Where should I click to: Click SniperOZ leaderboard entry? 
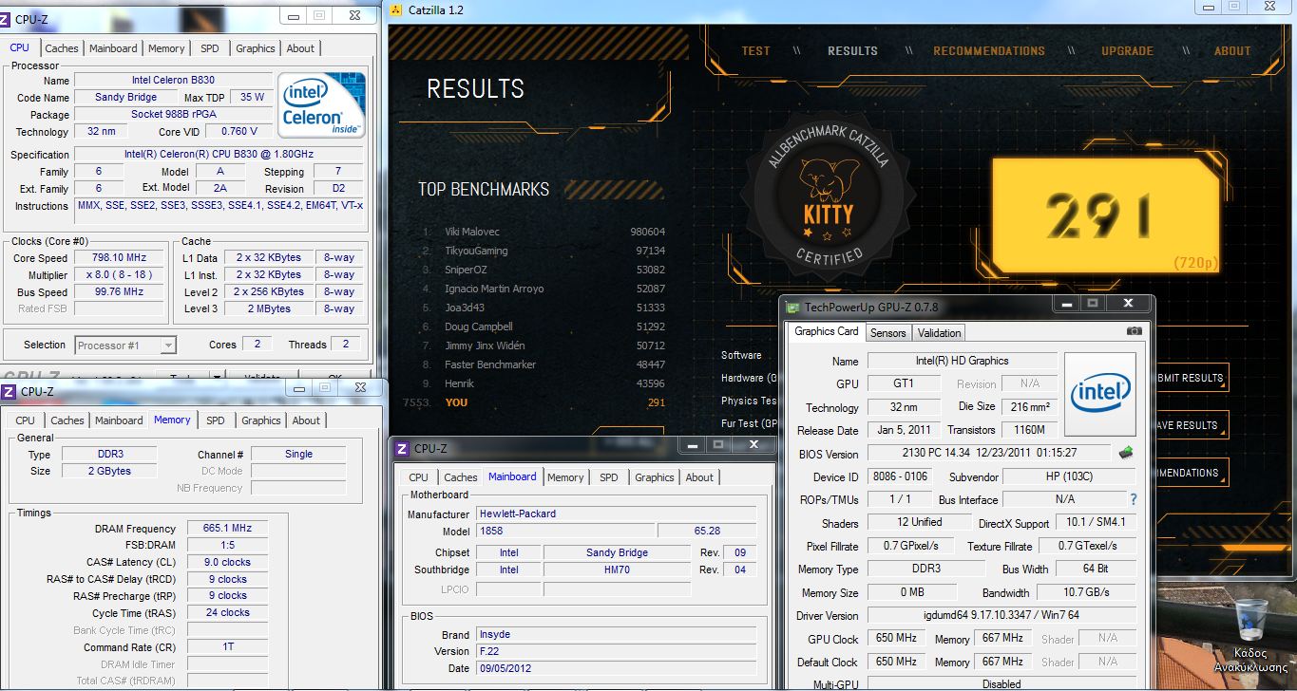tap(543, 270)
